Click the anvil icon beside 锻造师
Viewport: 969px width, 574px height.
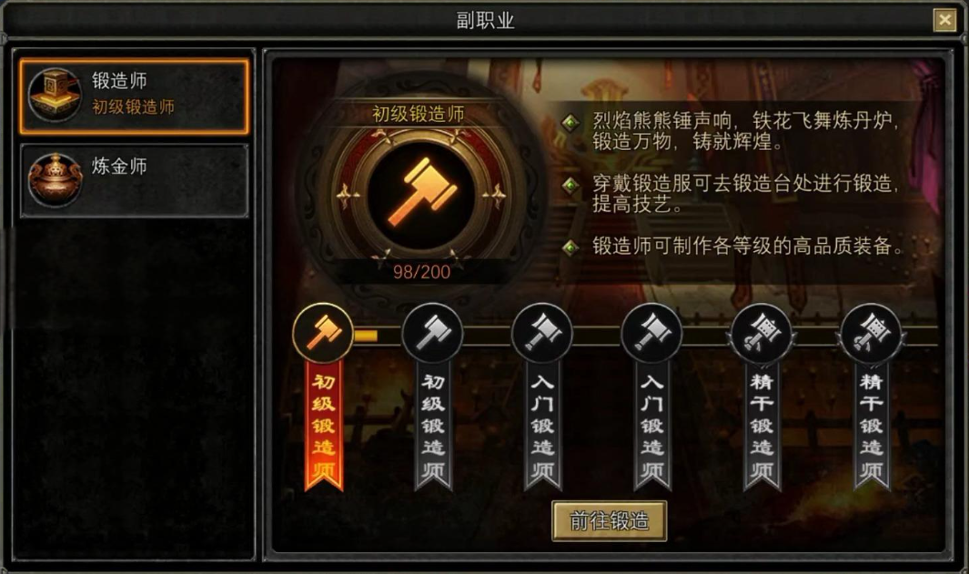[x=55, y=95]
